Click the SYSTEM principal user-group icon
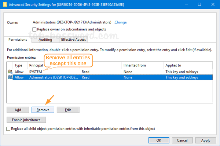Viewport: 220px width, 146px height. (10, 72)
